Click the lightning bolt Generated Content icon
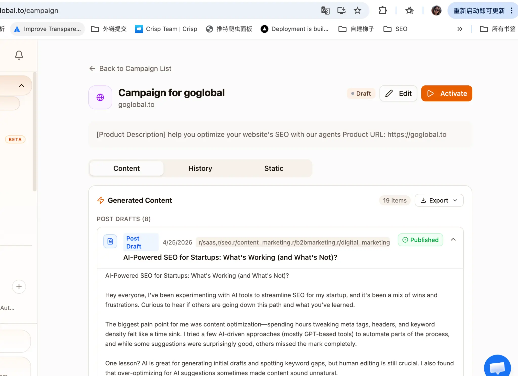518x376 pixels. (101, 200)
